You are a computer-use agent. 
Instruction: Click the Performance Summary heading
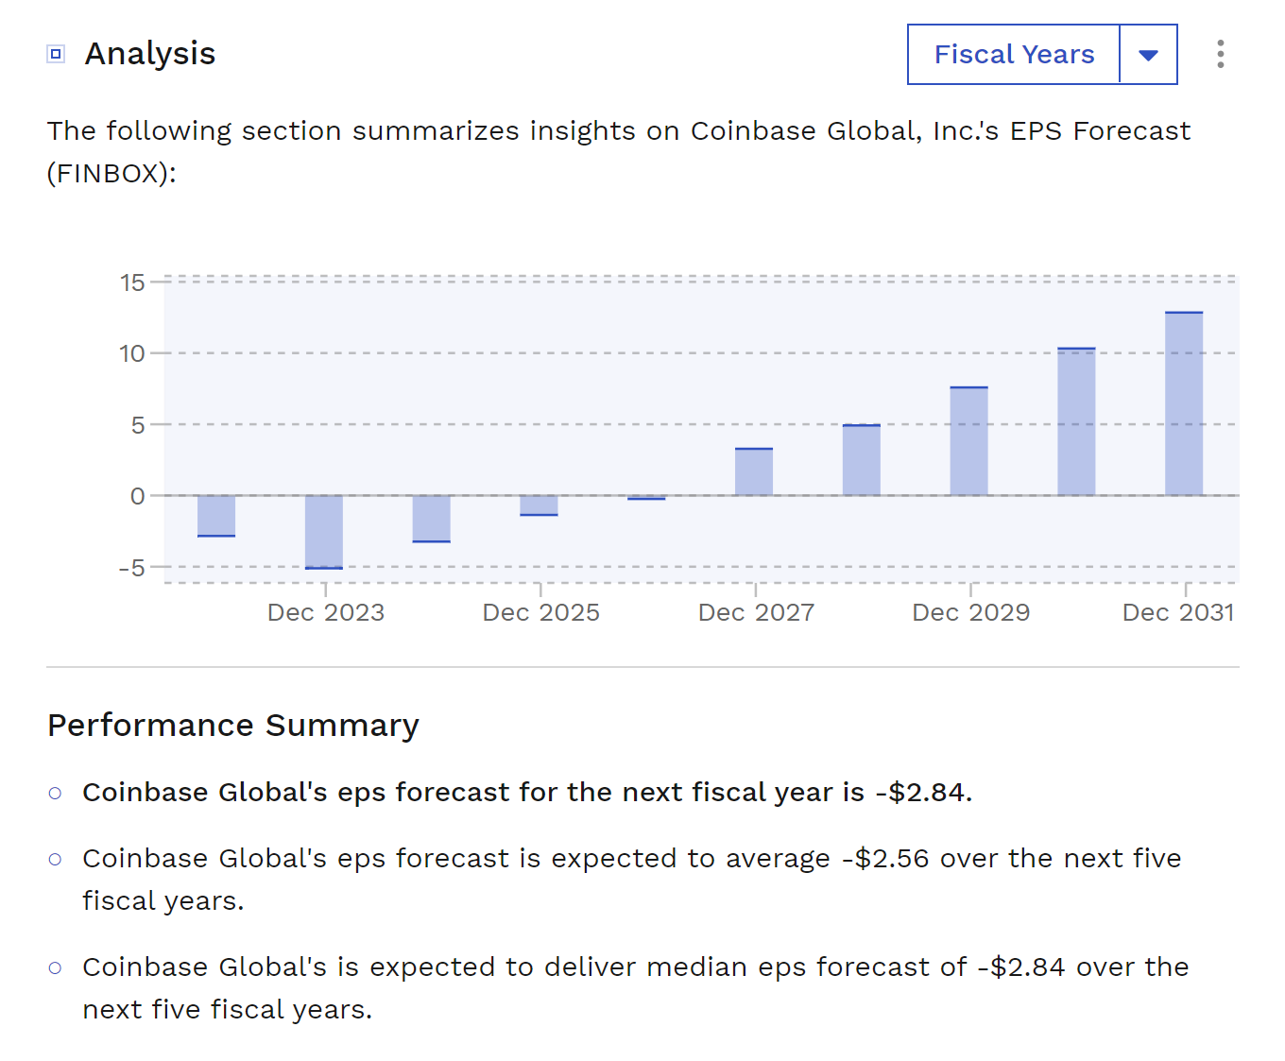(x=233, y=726)
